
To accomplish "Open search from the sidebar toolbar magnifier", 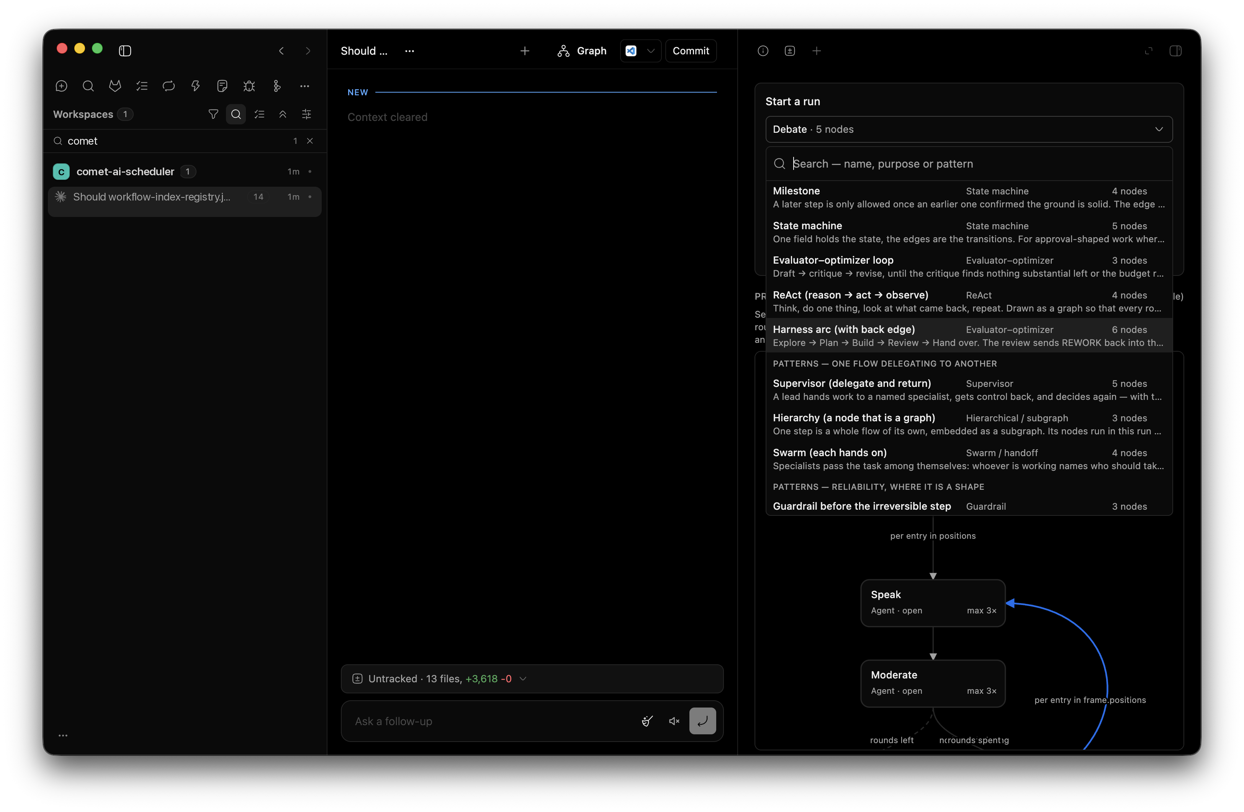I will 88,86.
